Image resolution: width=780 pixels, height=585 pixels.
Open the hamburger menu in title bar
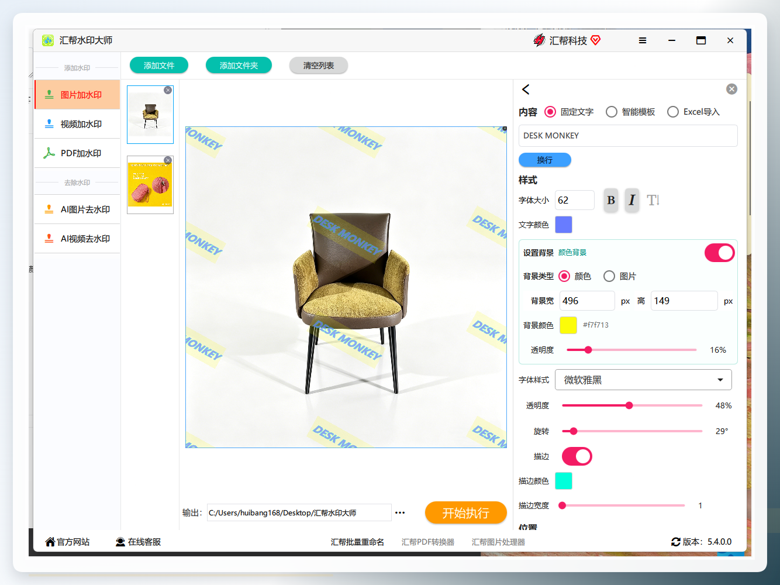[643, 40]
